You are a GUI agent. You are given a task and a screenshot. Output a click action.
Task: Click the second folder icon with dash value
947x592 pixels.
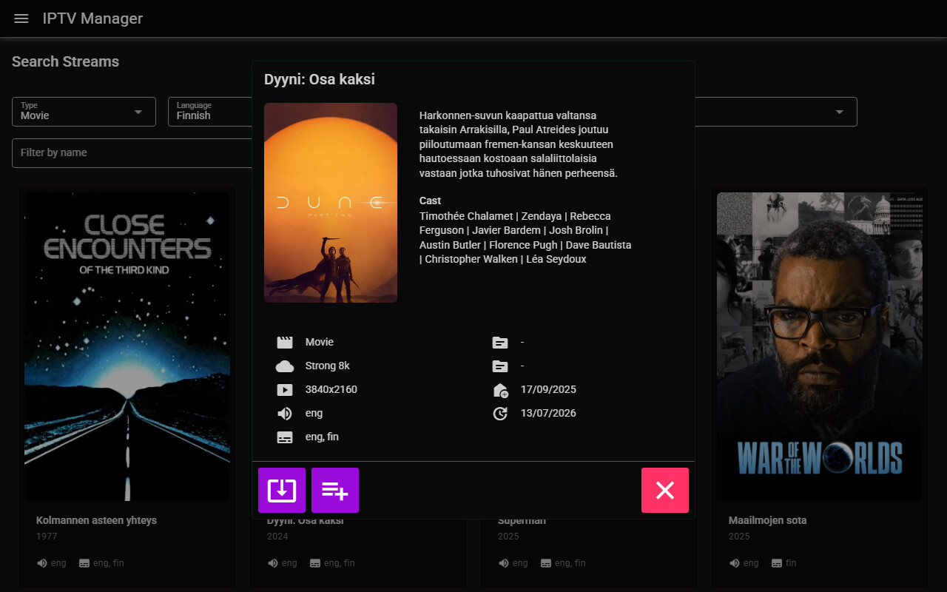point(500,366)
